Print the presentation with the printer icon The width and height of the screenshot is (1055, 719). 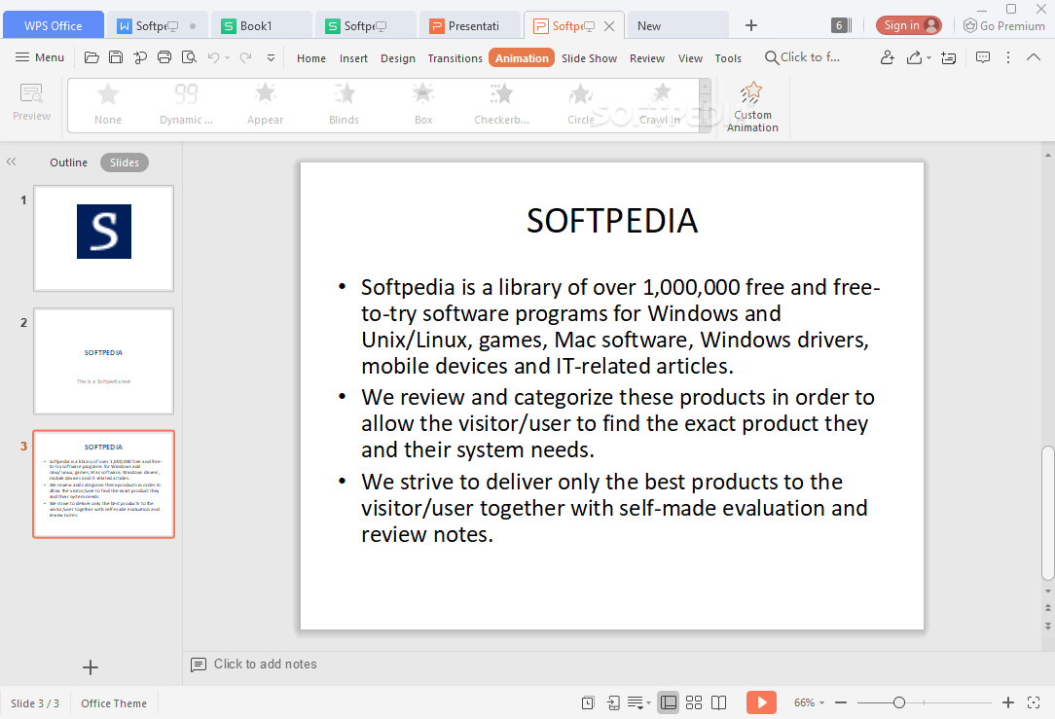[x=164, y=57]
